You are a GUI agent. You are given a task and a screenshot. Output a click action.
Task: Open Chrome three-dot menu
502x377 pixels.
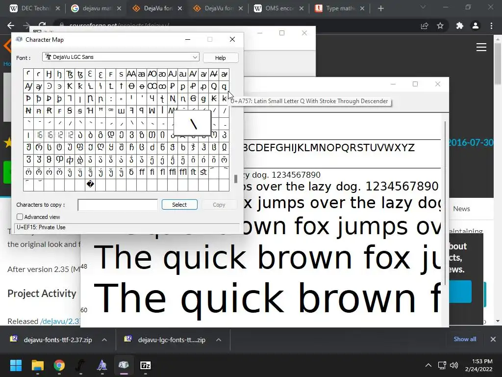[491, 26]
